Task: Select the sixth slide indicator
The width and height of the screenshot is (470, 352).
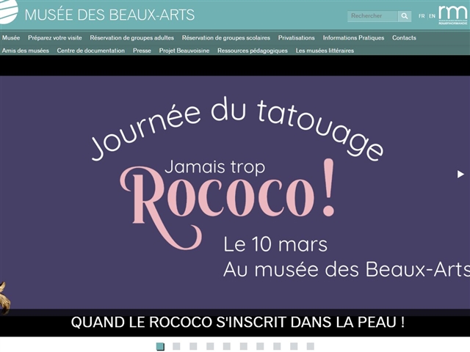Action: [x=244, y=346]
